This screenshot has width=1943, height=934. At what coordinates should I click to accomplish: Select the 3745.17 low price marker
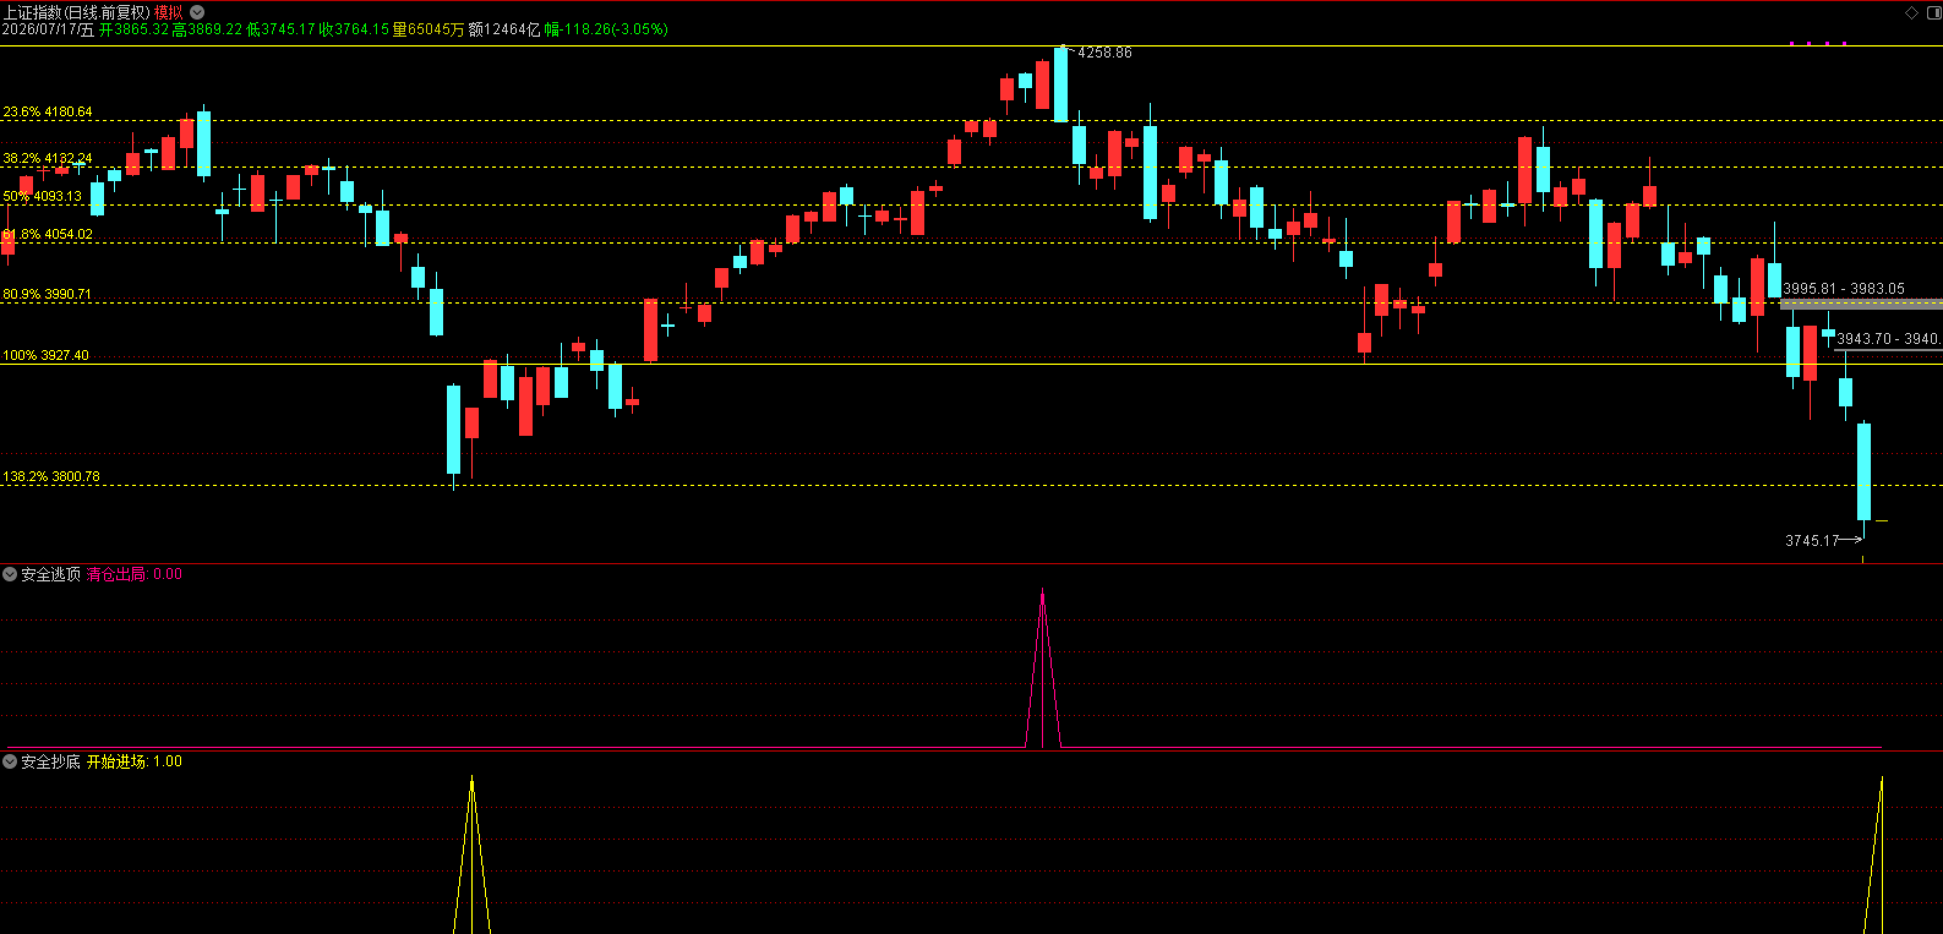(1812, 540)
